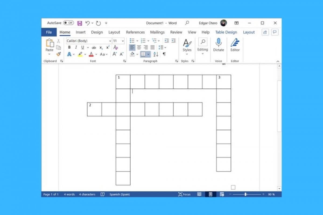Click the File button
323x215 pixels.
pyautogui.click(x=49, y=32)
